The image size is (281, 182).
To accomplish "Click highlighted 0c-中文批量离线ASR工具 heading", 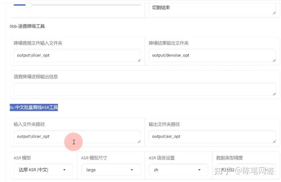I will click(34, 107).
